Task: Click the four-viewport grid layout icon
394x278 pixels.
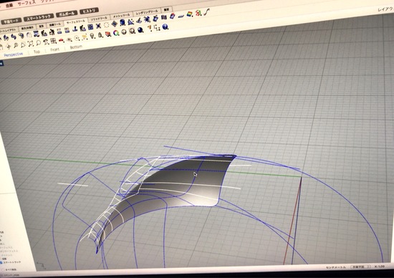Action: (53, 42)
